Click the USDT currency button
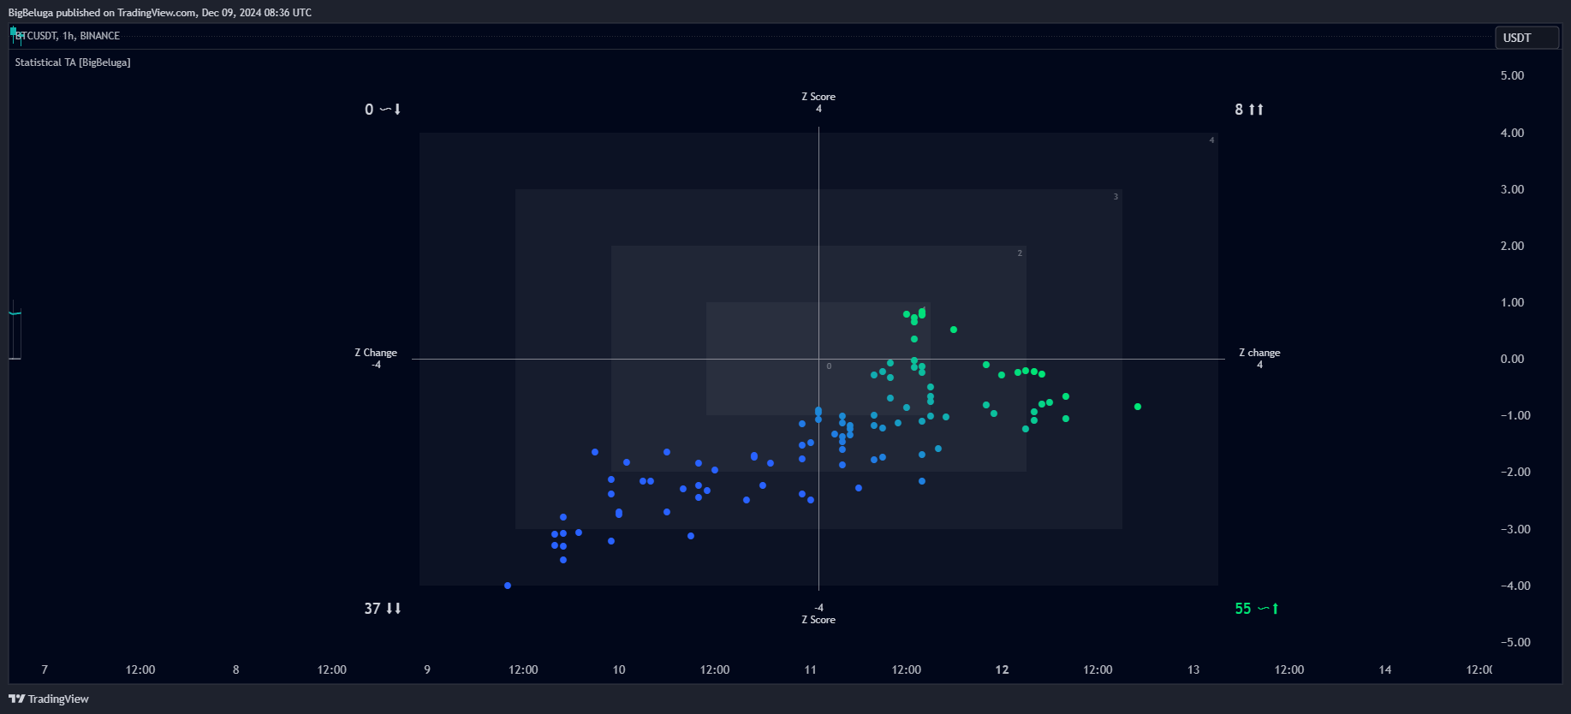Viewport: 1571px width, 714px height. (1526, 38)
